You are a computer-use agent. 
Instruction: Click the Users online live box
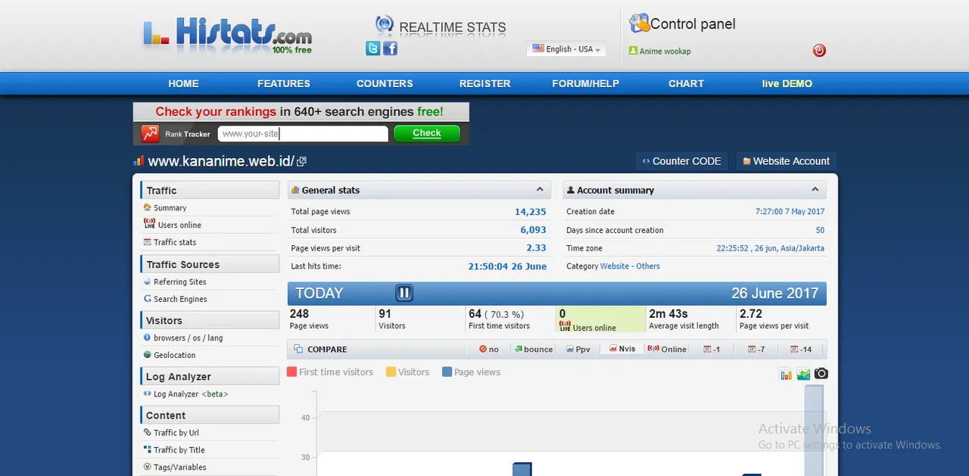tap(601, 319)
